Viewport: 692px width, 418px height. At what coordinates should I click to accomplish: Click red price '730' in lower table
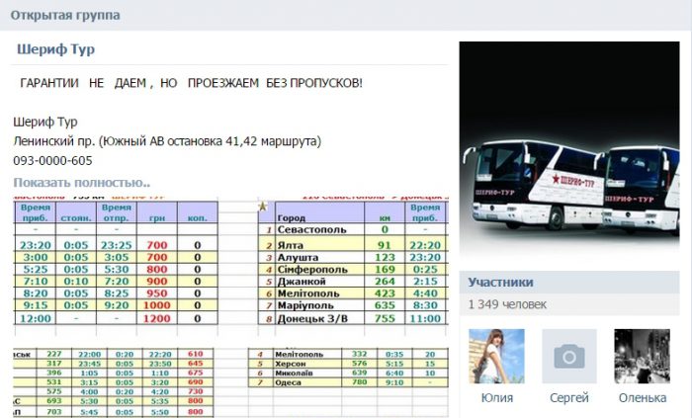tap(196, 391)
